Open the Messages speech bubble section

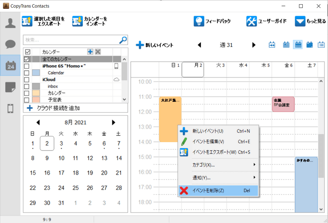[x=10, y=44]
